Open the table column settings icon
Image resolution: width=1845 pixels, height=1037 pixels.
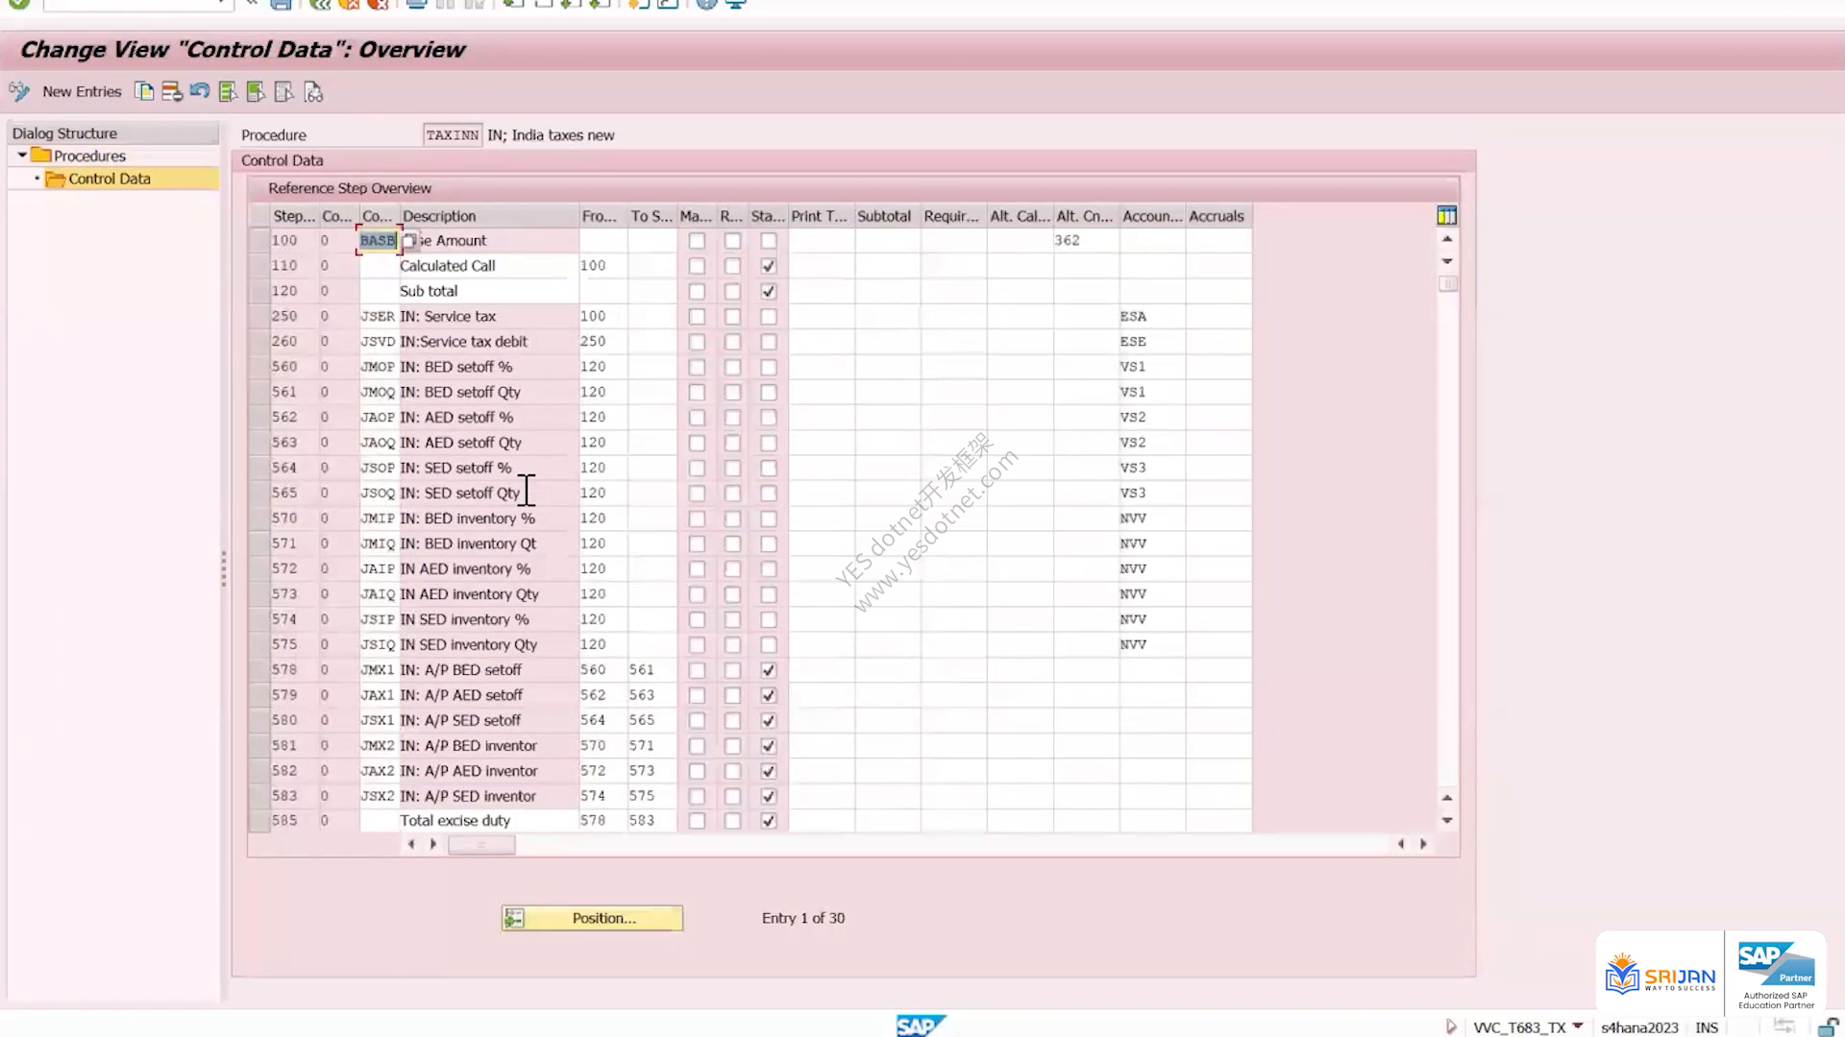(1446, 216)
